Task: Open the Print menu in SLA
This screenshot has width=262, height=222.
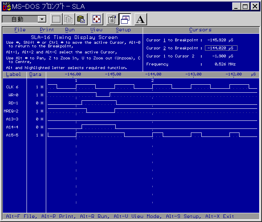Action: click(x=47, y=30)
